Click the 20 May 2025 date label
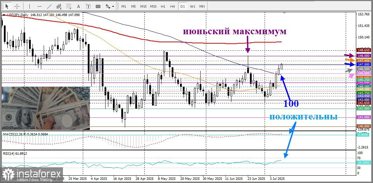This screenshot has width=373, height=183. pyautogui.click(x=189, y=178)
